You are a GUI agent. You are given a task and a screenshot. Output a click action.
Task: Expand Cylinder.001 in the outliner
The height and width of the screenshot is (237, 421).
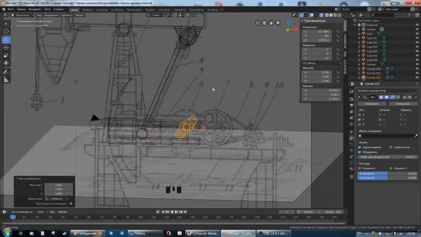(x=359, y=68)
